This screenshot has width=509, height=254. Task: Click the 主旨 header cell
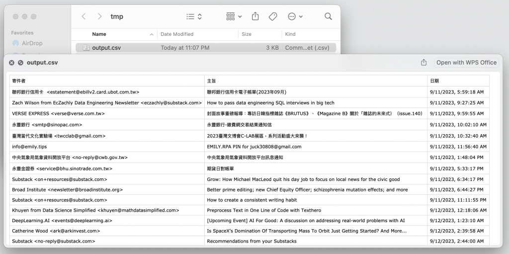click(316, 81)
